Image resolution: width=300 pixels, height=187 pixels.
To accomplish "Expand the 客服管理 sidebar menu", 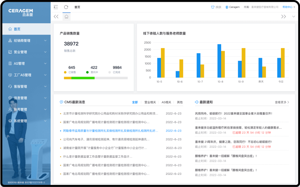I will pos(26,87).
